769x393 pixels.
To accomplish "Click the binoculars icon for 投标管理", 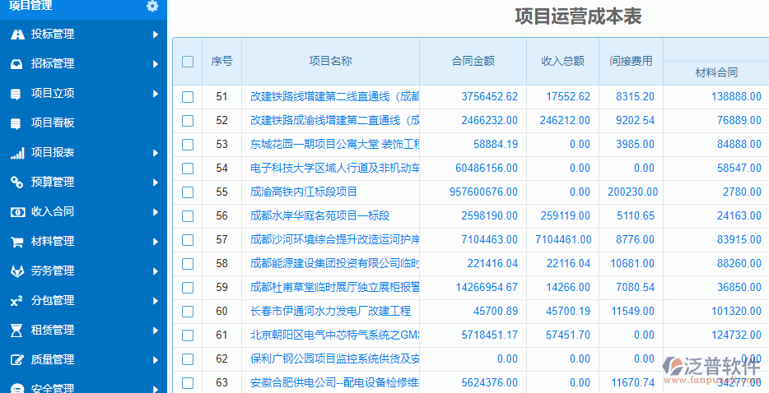I will click(16, 35).
